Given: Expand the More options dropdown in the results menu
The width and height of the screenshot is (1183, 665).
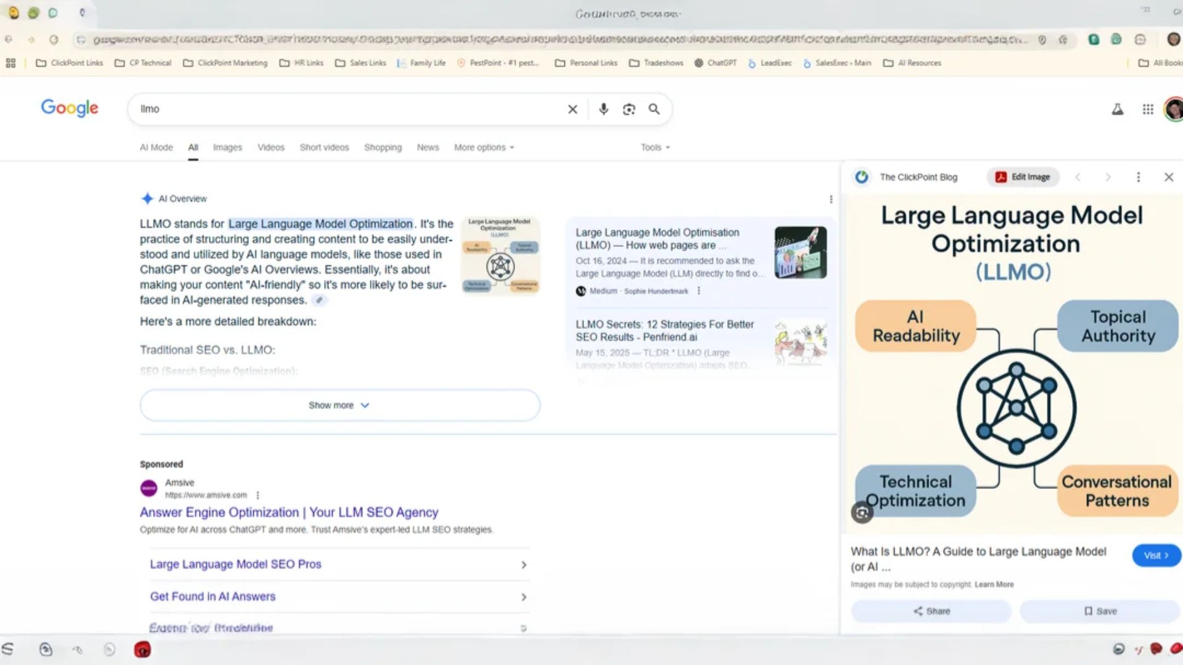Looking at the screenshot, I should click(483, 147).
